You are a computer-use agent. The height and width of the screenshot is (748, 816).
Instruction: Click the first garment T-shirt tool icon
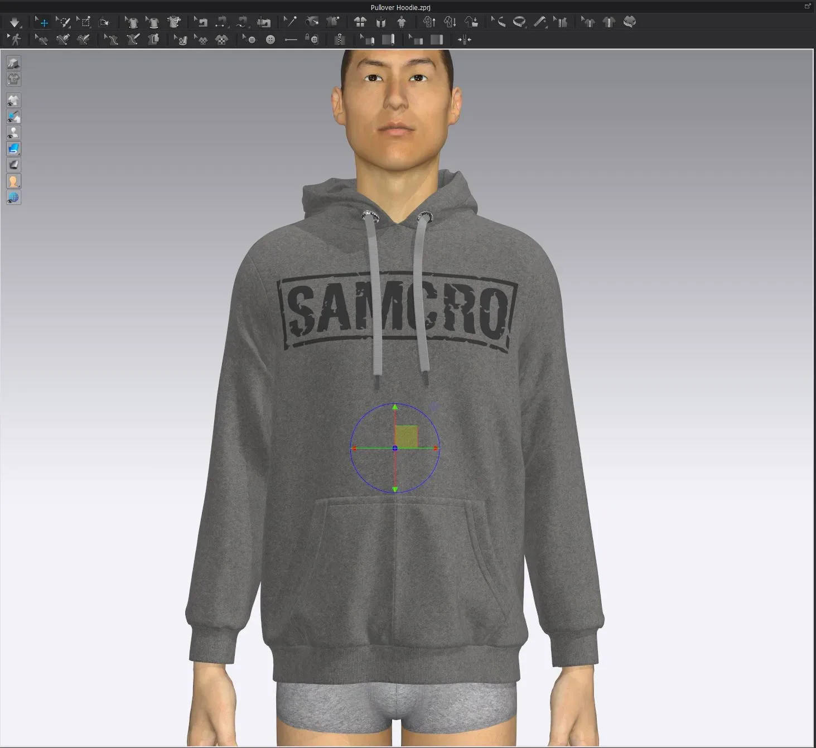132,22
